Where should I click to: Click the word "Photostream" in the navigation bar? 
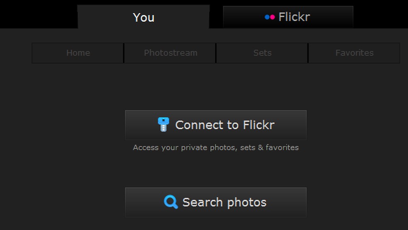point(170,53)
